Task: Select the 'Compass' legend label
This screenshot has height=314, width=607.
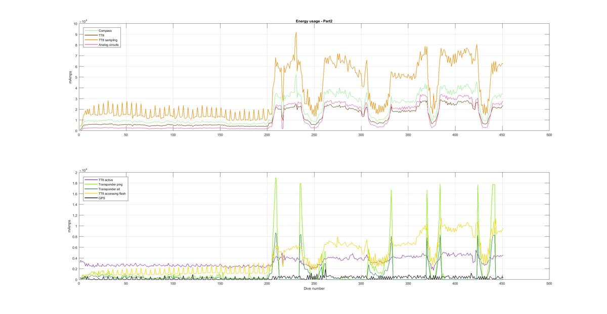Action: click(105, 31)
